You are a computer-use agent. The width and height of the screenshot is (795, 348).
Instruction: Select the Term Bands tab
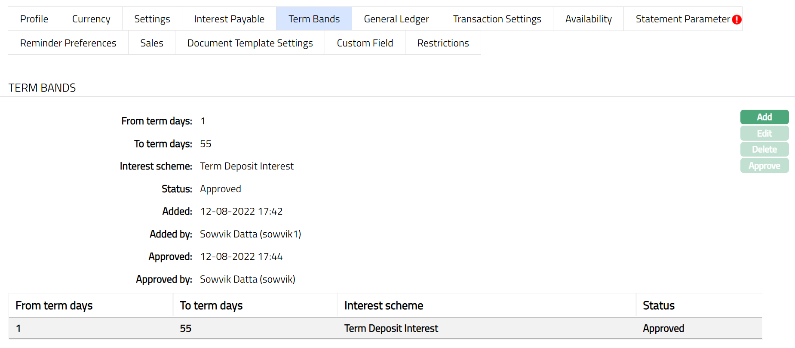pyautogui.click(x=314, y=19)
